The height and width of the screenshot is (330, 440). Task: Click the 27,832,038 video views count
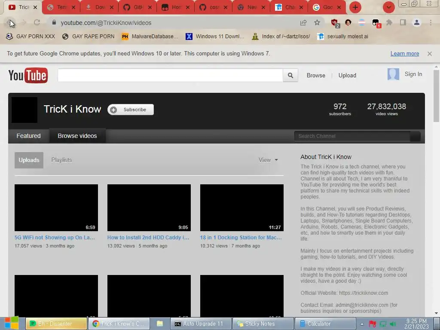tap(387, 109)
